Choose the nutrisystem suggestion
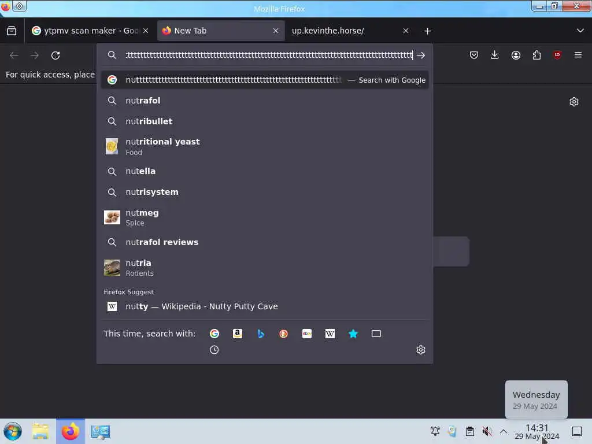 265,192
